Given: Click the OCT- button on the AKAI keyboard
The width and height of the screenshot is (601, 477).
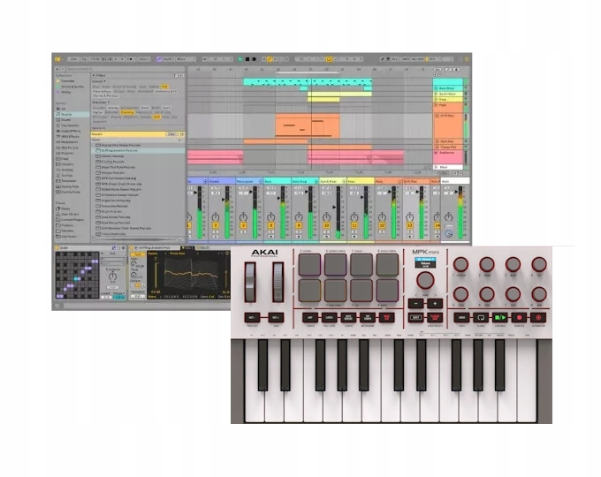Looking at the screenshot, I should point(252,318).
